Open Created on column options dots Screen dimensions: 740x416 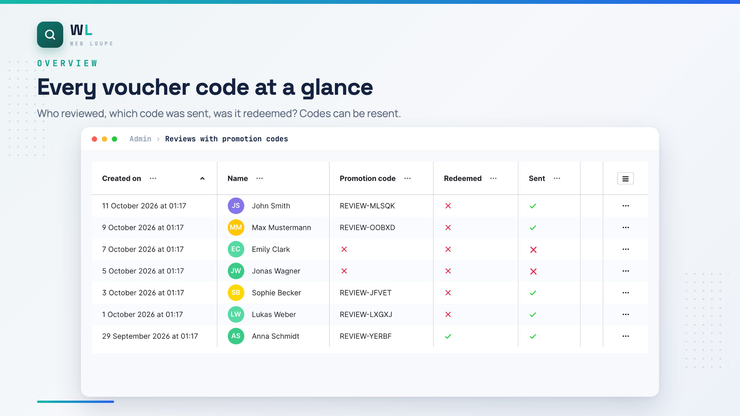click(x=153, y=178)
